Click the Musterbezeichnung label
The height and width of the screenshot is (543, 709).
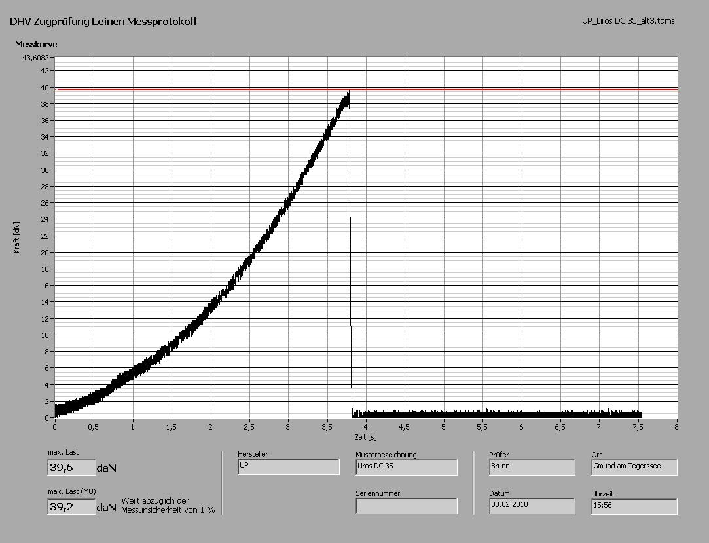click(386, 455)
